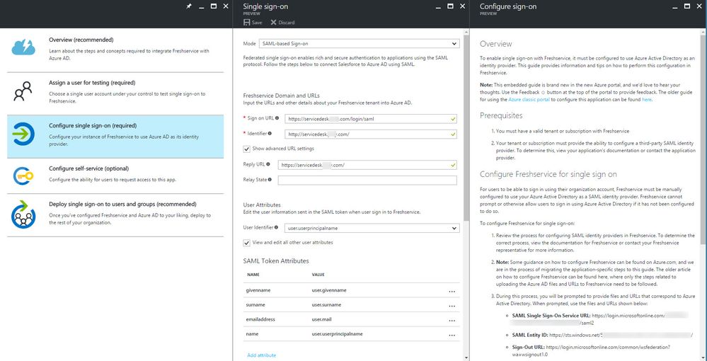Click the Deploy single sign-on group icon

pyautogui.click(x=23, y=214)
